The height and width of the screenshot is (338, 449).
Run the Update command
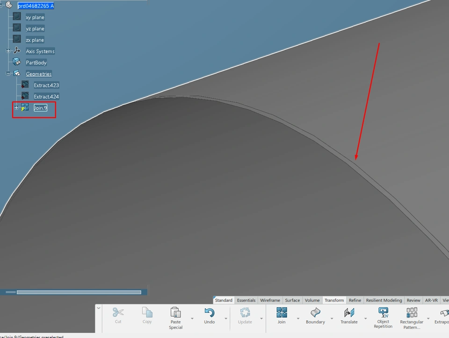[x=245, y=316]
